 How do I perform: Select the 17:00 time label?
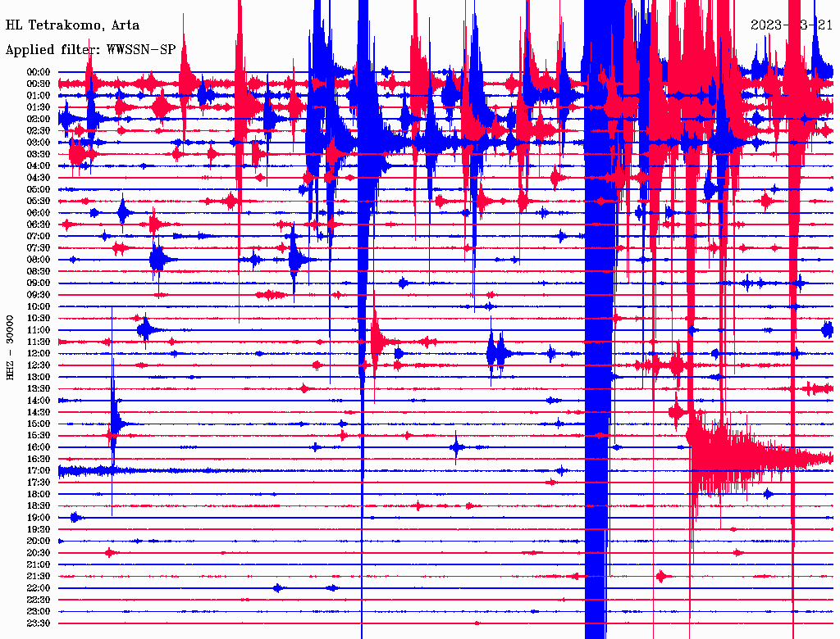[39, 471]
